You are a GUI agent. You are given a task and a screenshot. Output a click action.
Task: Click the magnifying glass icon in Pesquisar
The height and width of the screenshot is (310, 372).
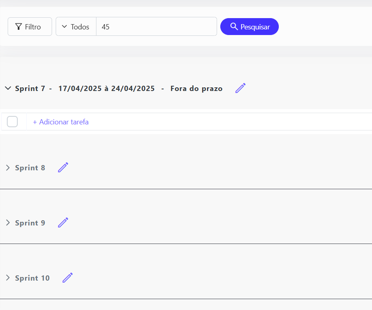tap(234, 27)
